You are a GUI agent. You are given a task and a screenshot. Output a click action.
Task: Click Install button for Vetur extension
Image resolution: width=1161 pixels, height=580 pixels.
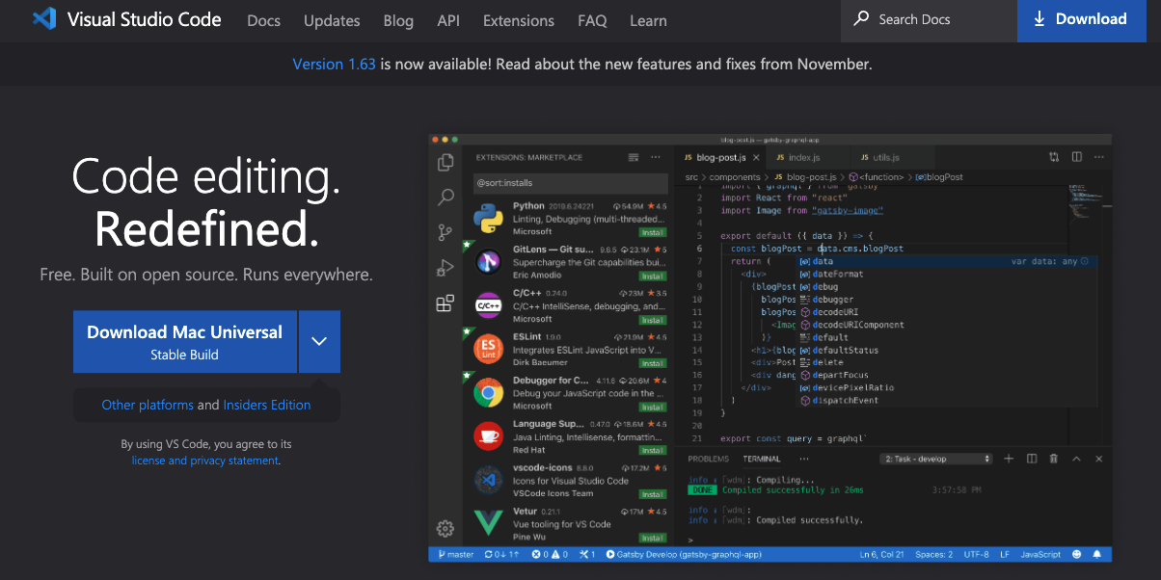pos(653,538)
